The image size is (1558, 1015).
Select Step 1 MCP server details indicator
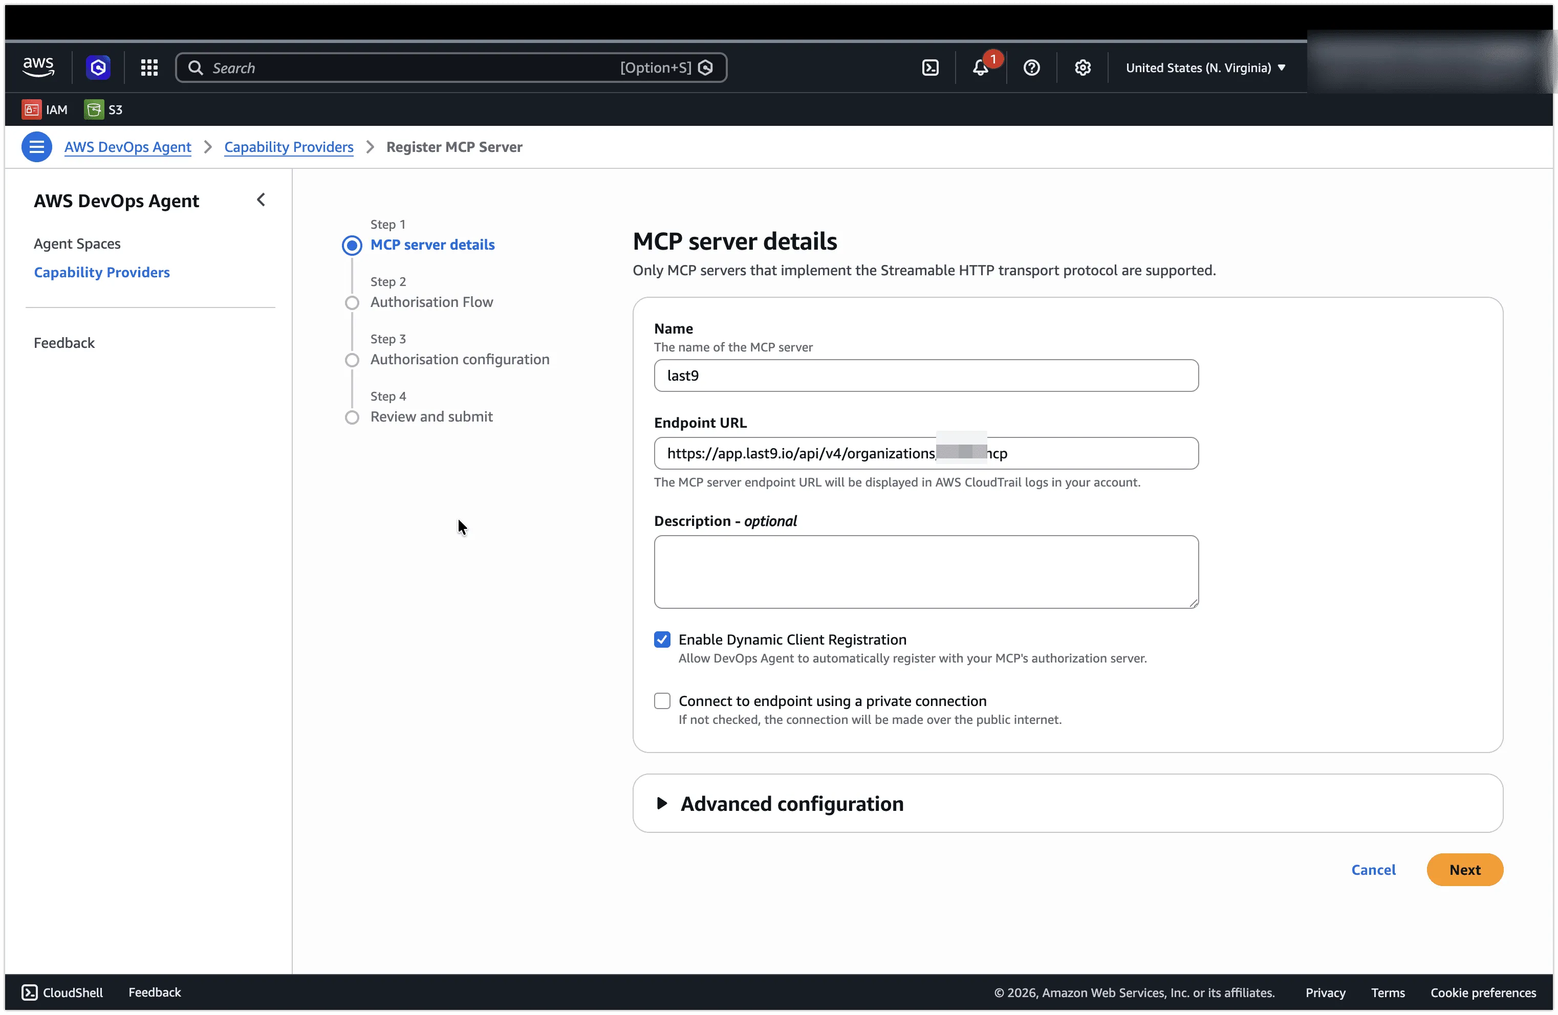pos(352,245)
